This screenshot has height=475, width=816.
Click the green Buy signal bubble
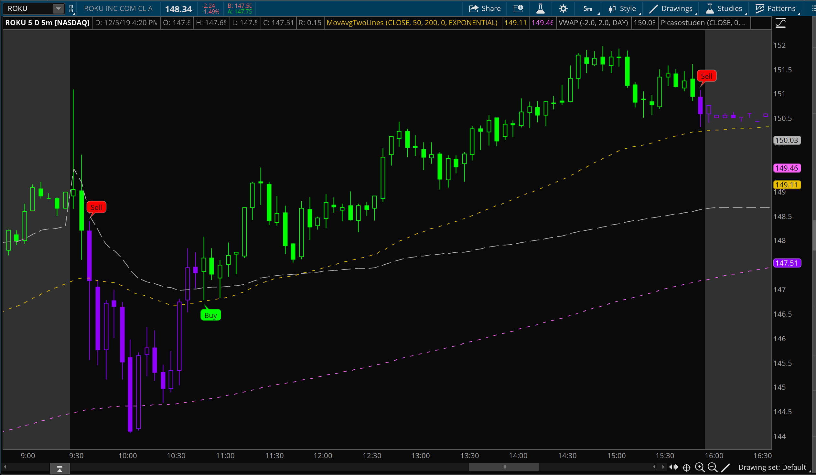tap(211, 315)
